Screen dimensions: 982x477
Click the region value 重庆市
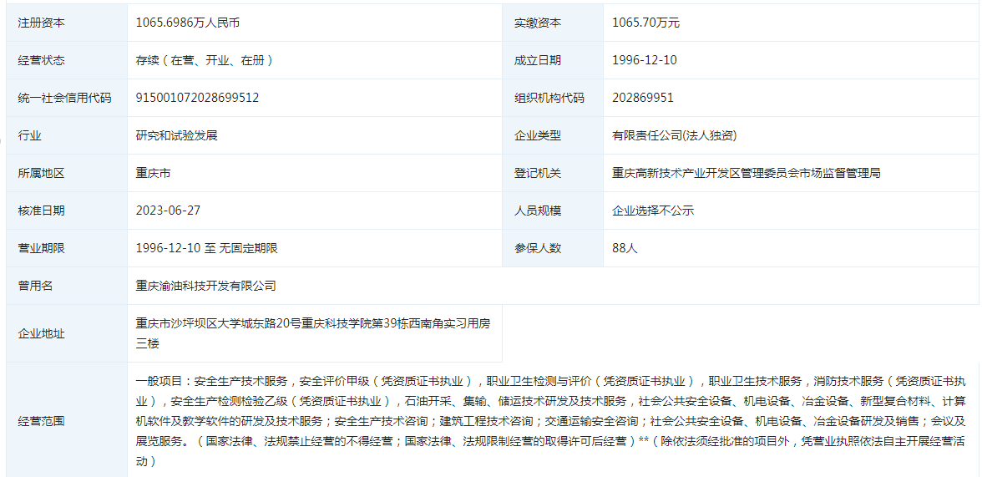point(154,173)
